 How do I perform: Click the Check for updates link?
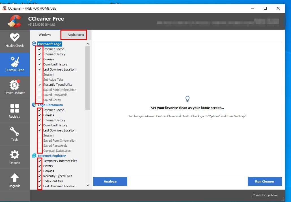(x=265, y=195)
